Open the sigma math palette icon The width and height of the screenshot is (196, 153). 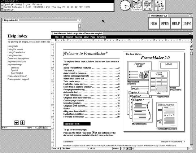[x=191, y=48]
